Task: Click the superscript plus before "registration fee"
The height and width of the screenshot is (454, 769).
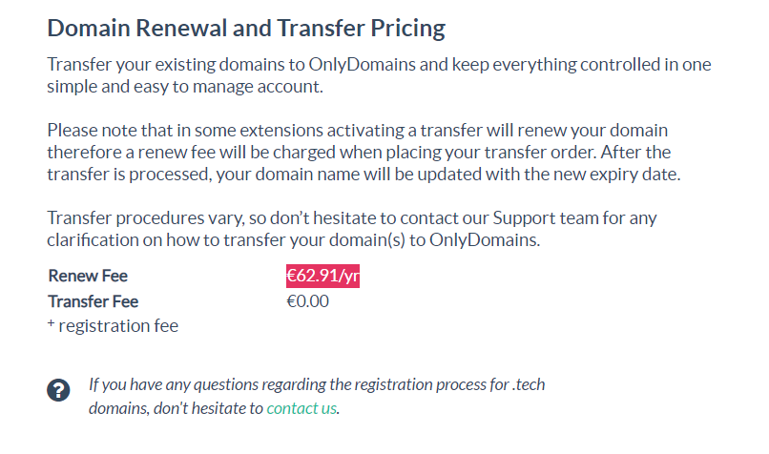Action: click(x=51, y=324)
